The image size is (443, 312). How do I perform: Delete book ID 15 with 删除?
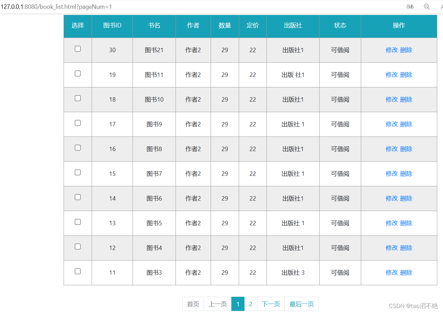406,174
